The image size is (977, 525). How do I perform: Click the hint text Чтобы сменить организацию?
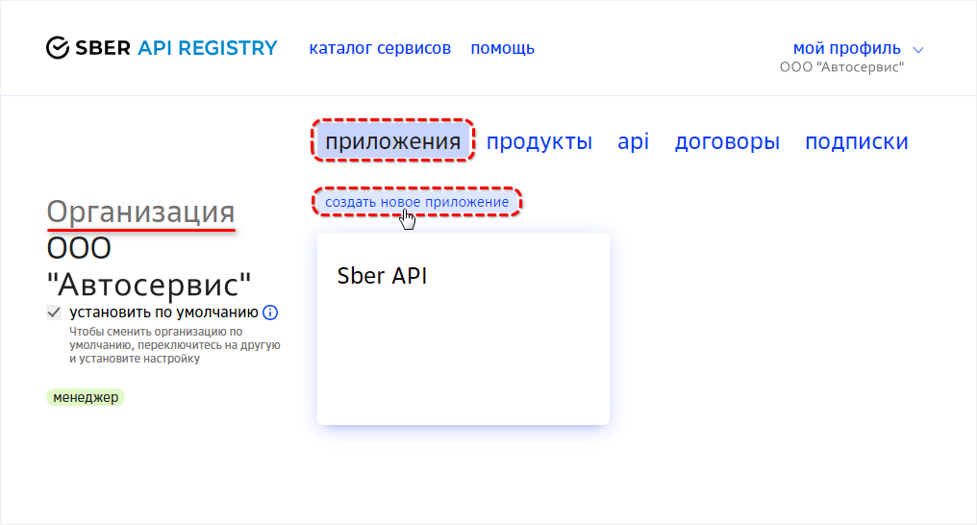click(x=174, y=345)
